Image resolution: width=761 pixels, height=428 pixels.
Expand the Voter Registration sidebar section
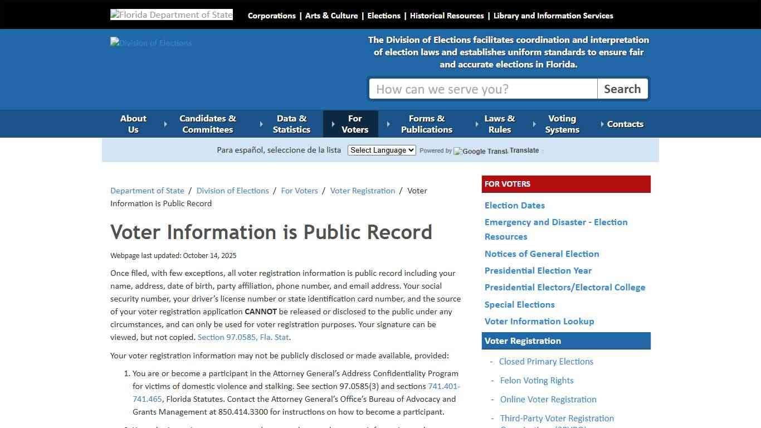[x=566, y=341]
